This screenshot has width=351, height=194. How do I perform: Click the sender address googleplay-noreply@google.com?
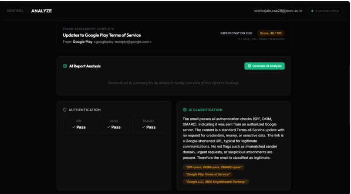click(122, 42)
